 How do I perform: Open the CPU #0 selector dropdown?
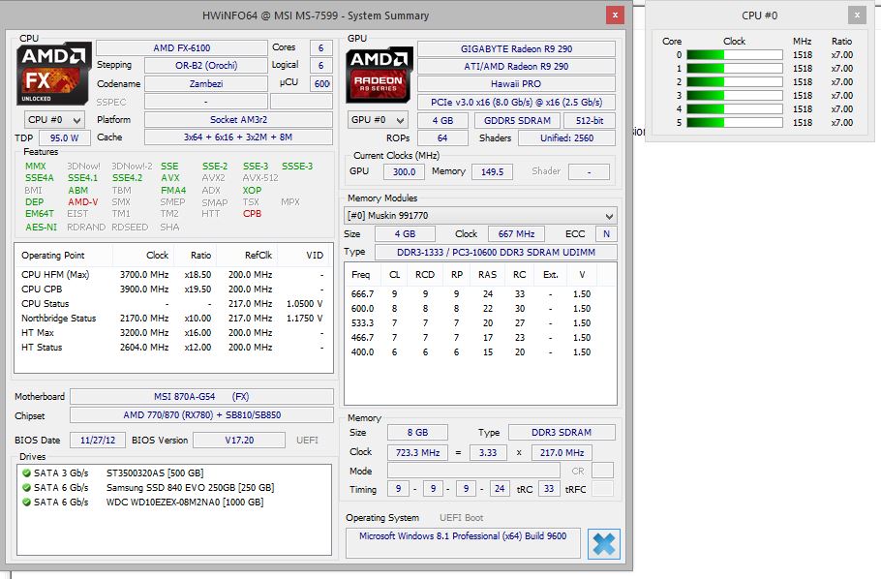tap(54, 120)
